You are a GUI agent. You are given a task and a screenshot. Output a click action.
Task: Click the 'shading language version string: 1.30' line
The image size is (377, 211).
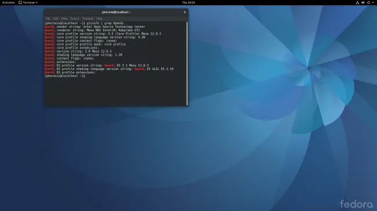83,55
